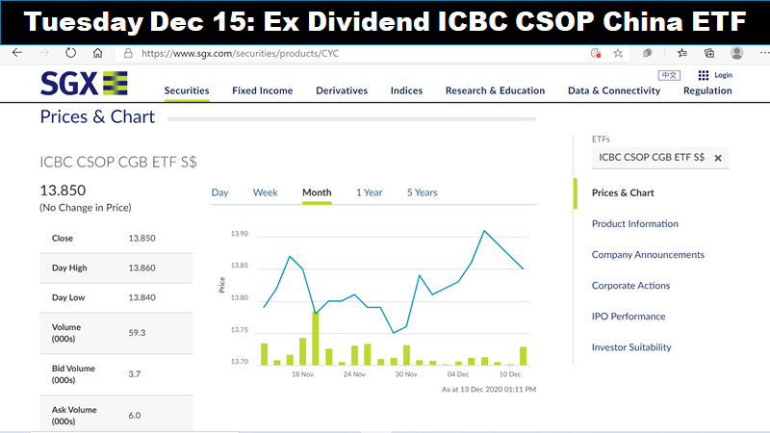Go to browser home icon
Image resolution: width=770 pixels, height=433 pixels.
pos(98,53)
